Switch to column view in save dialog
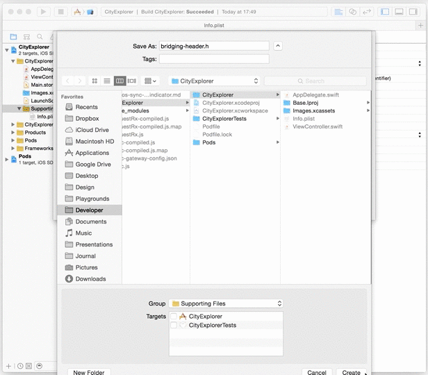 (x=120, y=81)
